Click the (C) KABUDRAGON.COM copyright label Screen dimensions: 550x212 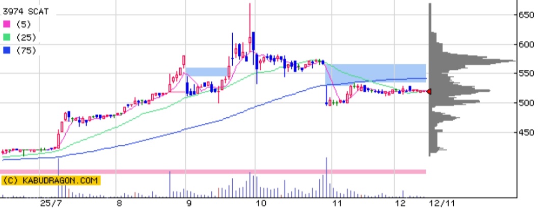click(51, 180)
